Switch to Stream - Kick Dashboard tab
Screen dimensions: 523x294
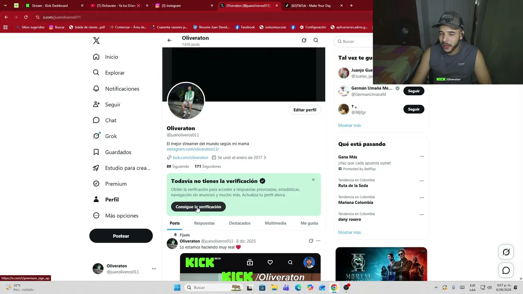54,6
